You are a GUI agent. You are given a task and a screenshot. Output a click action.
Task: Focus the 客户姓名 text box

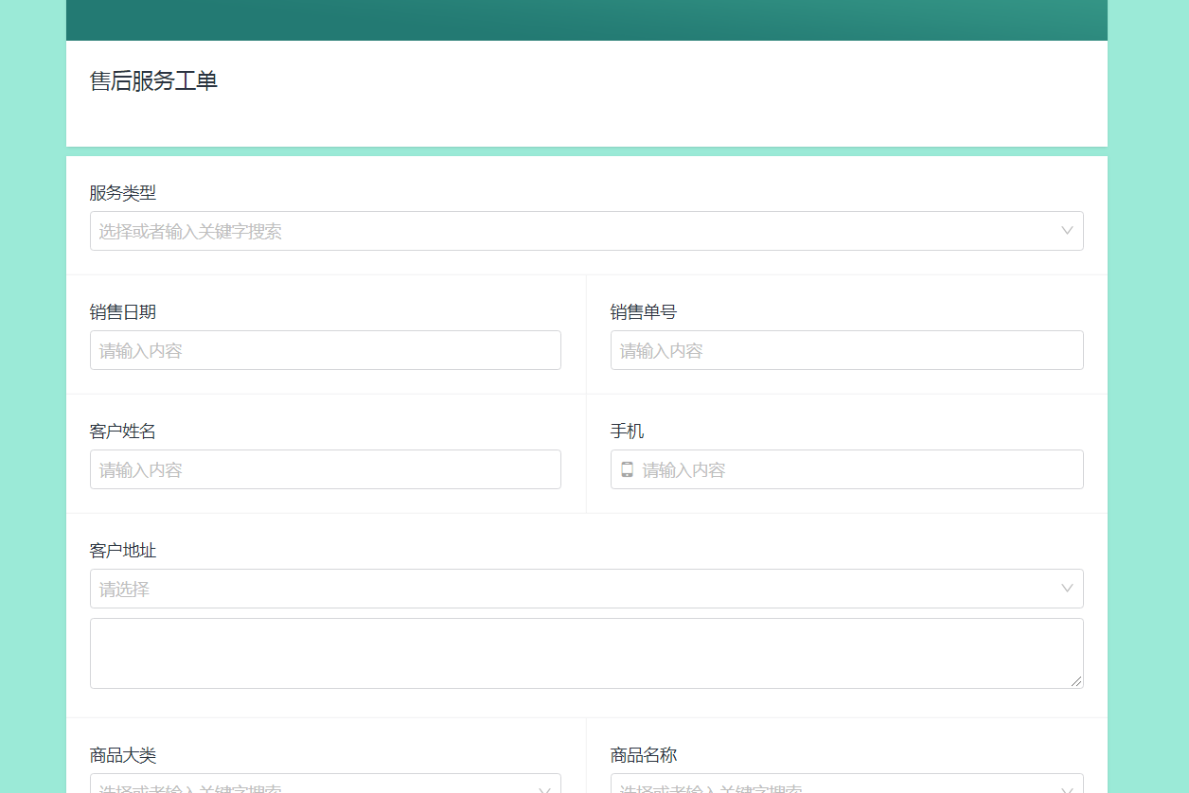(326, 469)
